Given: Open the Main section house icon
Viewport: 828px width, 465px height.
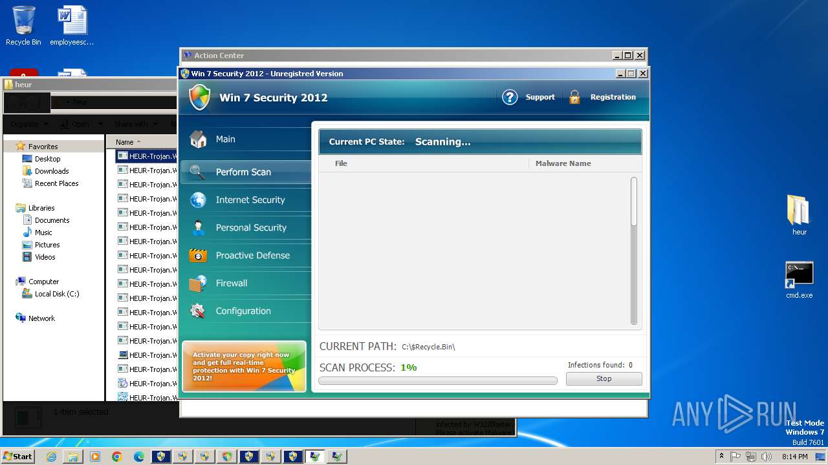Looking at the screenshot, I should [x=198, y=139].
